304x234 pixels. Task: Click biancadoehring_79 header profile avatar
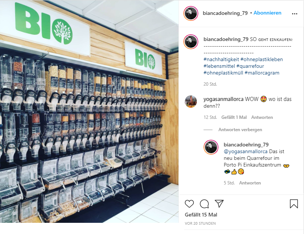(x=191, y=13)
